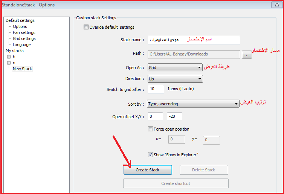Click the Open offset Y field

pos(174,116)
